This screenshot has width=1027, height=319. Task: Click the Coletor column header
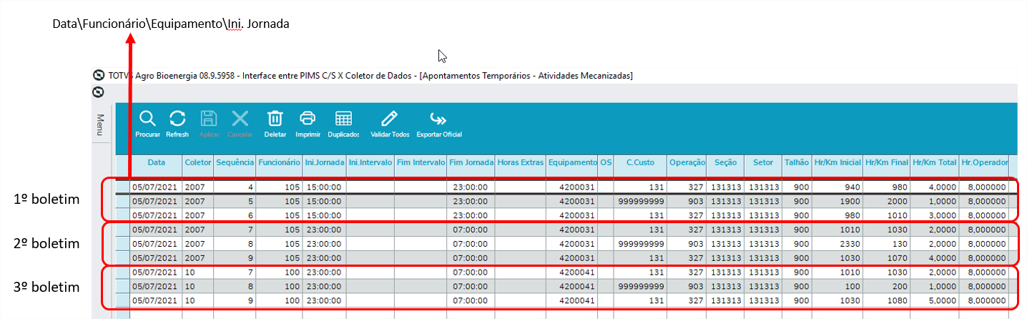198,163
